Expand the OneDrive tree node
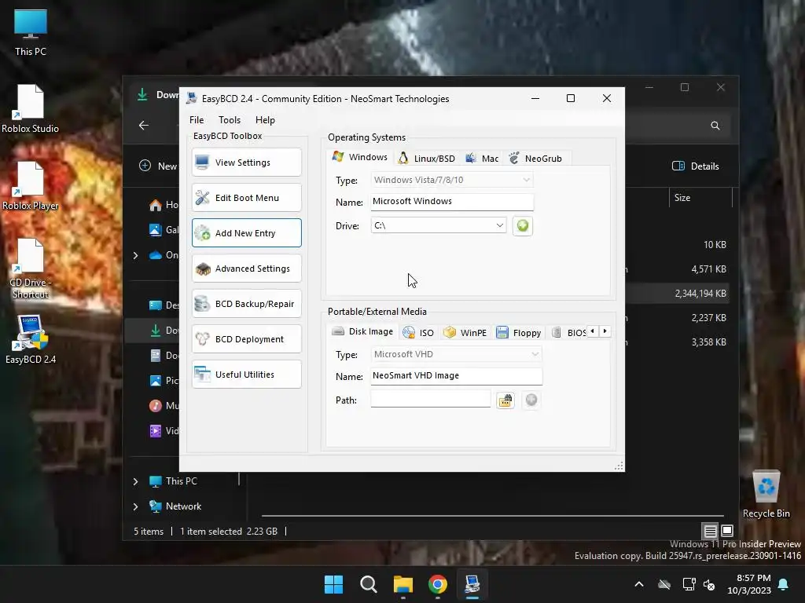The width and height of the screenshot is (805, 603). tap(135, 255)
